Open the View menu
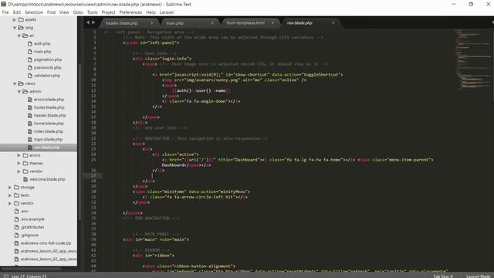The image size is (494, 278). 64,12
